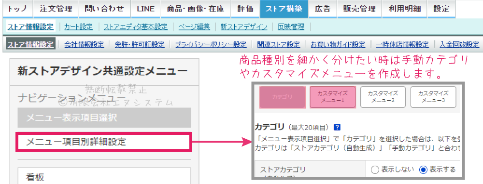The image size is (483, 184).
Task: Open the 会社情報設定 link
Action: tap(84, 44)
